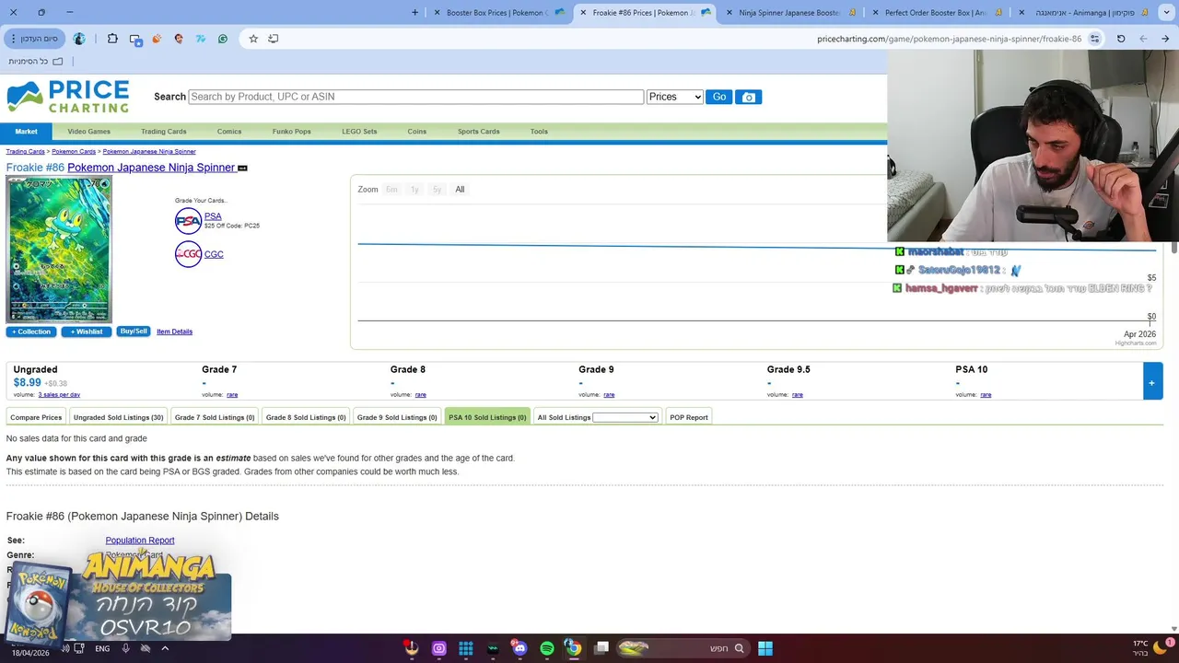Open a new browser tab

pos(414,12)
